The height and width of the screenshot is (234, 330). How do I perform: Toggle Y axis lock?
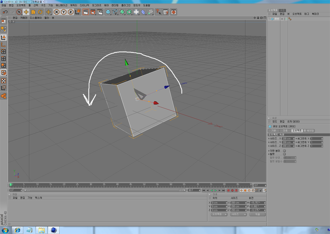[64, 12]
